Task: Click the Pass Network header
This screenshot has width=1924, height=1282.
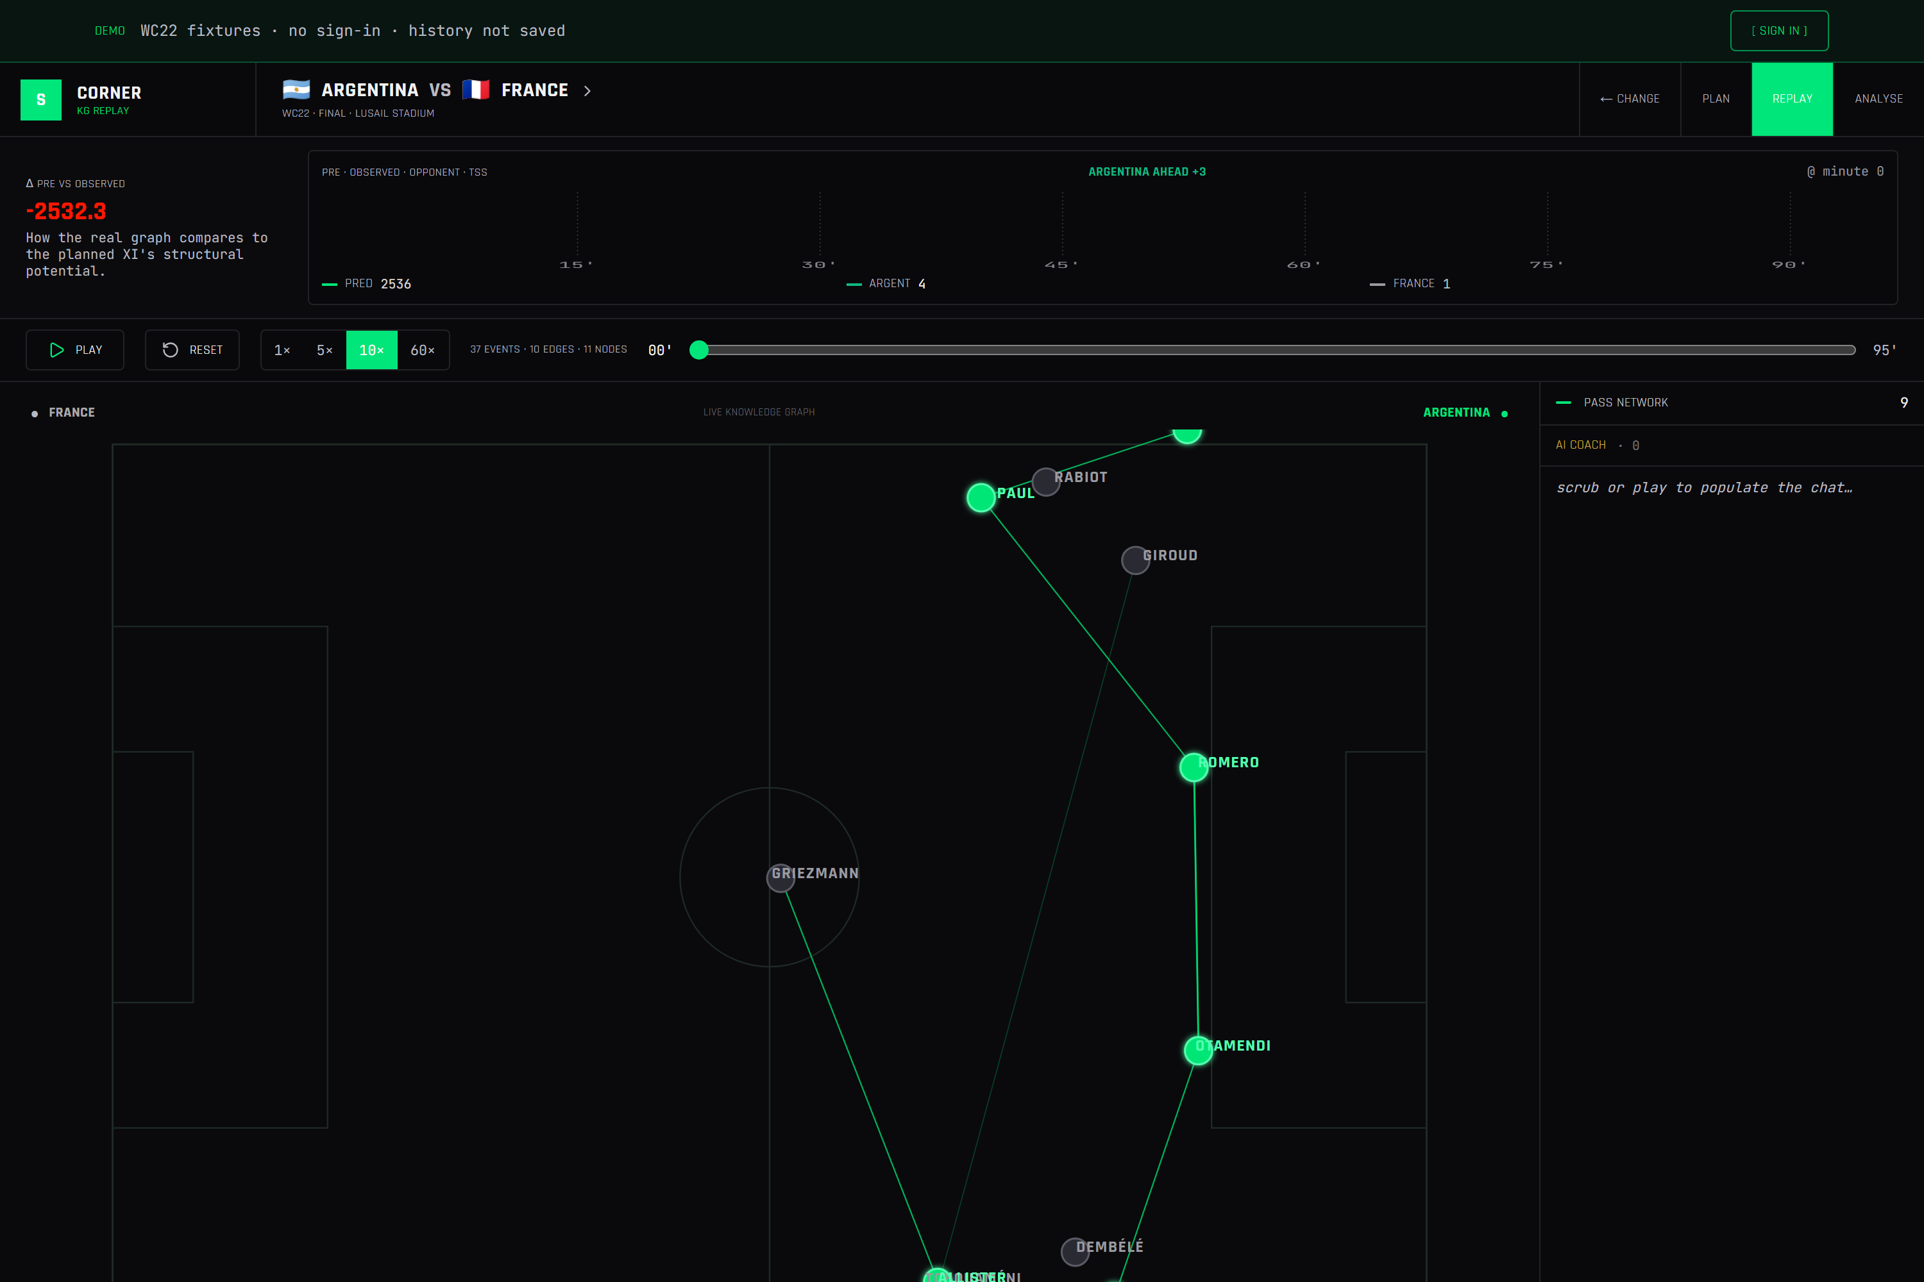Action: [x=1732, y=403]
